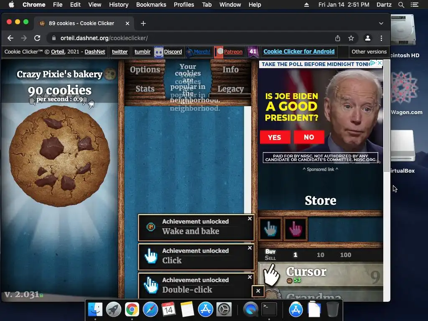Click the AdChoices triangle icon
This screenshot has height=321, width=428.
[373, 63]
